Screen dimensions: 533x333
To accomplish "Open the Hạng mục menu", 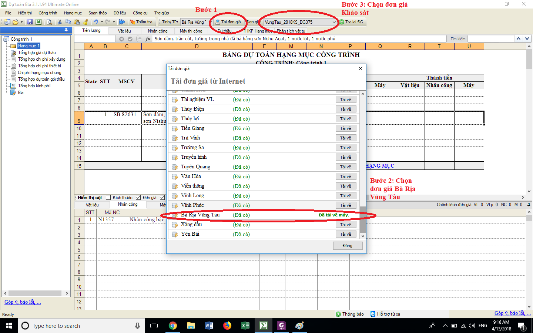I will [73, 13].
